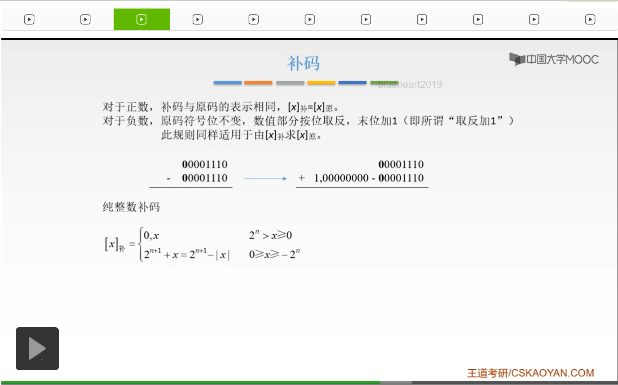Open the sixth video segment tab

(310, 20)
